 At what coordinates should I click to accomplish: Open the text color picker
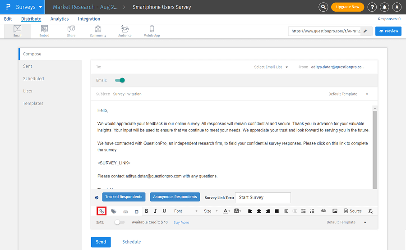tap(226, 211)
